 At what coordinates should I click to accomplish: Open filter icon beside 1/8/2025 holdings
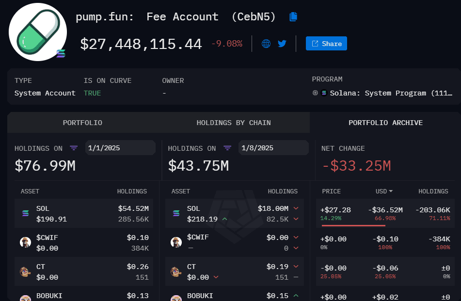click(227, 148)
